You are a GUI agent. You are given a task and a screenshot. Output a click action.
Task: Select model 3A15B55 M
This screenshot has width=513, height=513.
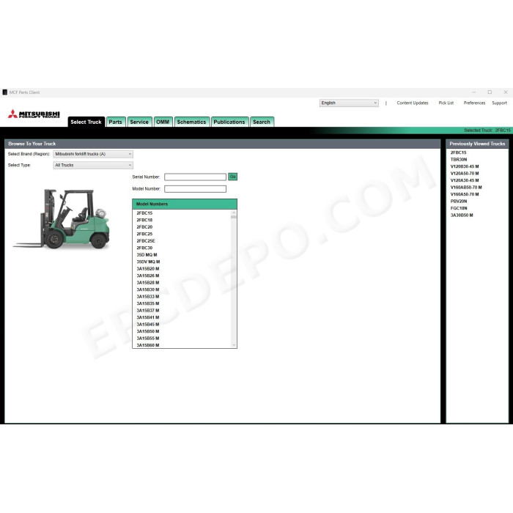(x=148, y=338)
